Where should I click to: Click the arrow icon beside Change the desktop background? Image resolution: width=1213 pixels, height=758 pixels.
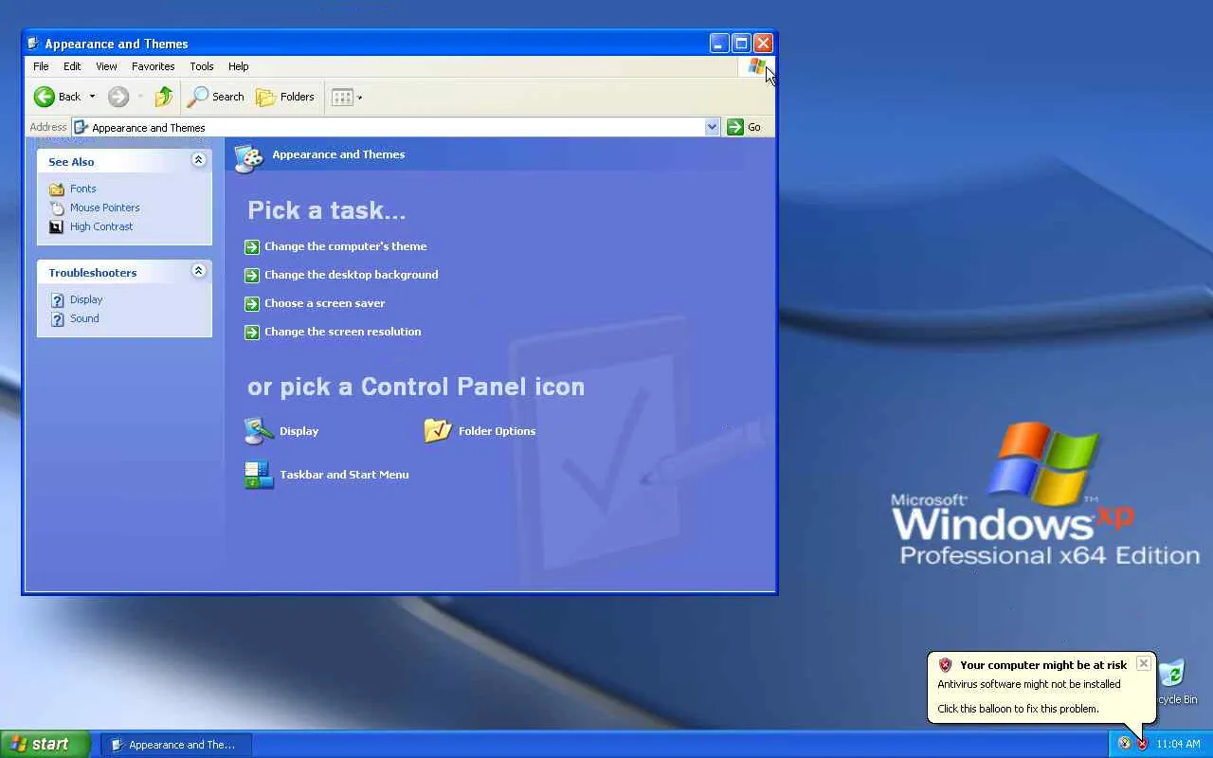pyautogui.click(x=251, y=275)
